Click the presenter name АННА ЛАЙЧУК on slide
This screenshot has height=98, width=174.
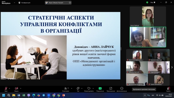(x=102, y=47)
